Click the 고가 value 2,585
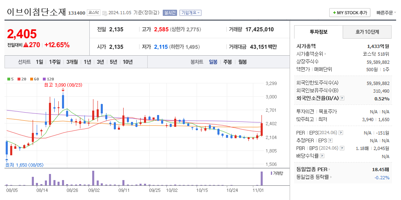 (x=161, y=29)
